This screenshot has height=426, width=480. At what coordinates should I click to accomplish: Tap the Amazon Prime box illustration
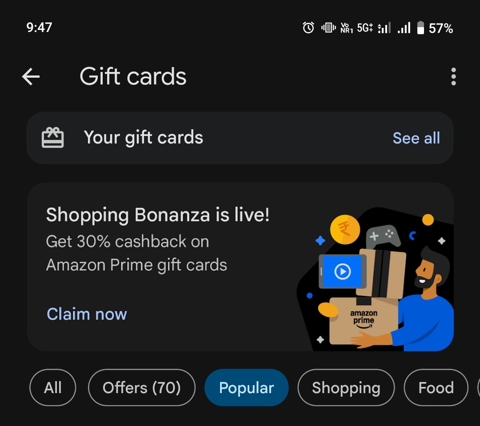coord(364,321)
